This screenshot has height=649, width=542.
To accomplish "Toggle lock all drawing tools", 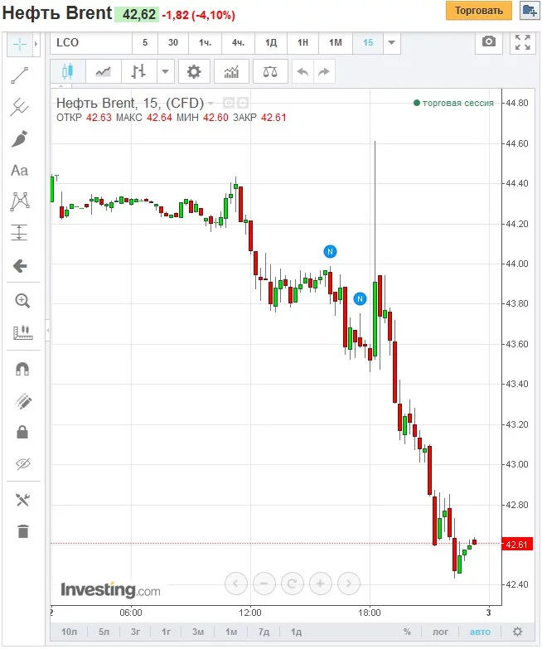I will click(22, 432).
